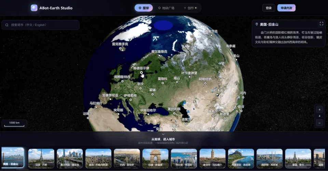
Task: Click the 喀布尔 marker on the globe
Action: pos(213,116)
